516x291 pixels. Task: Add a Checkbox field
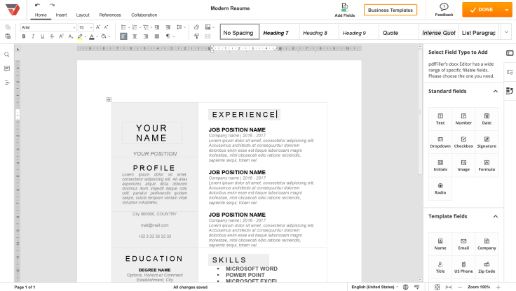[463, 142]
